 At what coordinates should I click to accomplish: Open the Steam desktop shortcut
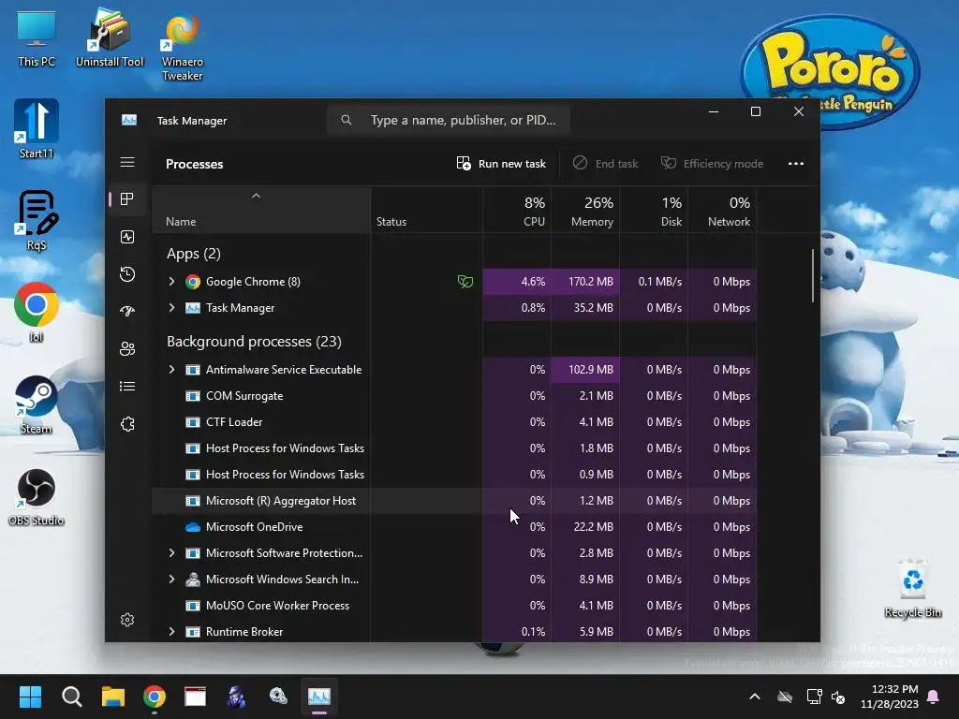coord(37,404)
